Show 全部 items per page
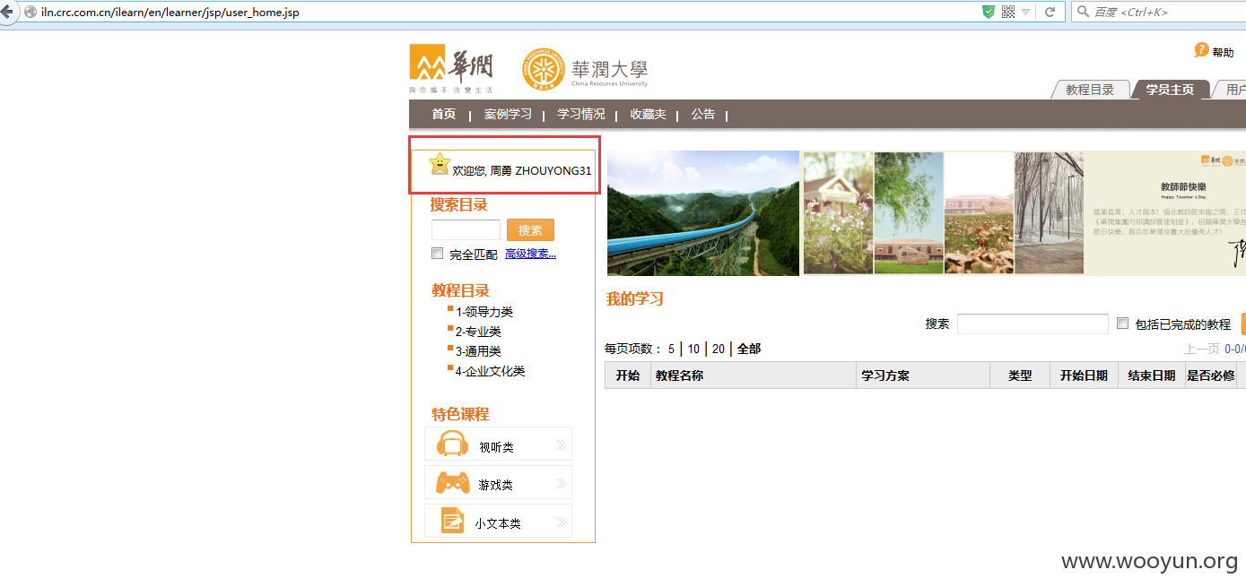This screenshot has width=1246, height=587. (749, 349)
